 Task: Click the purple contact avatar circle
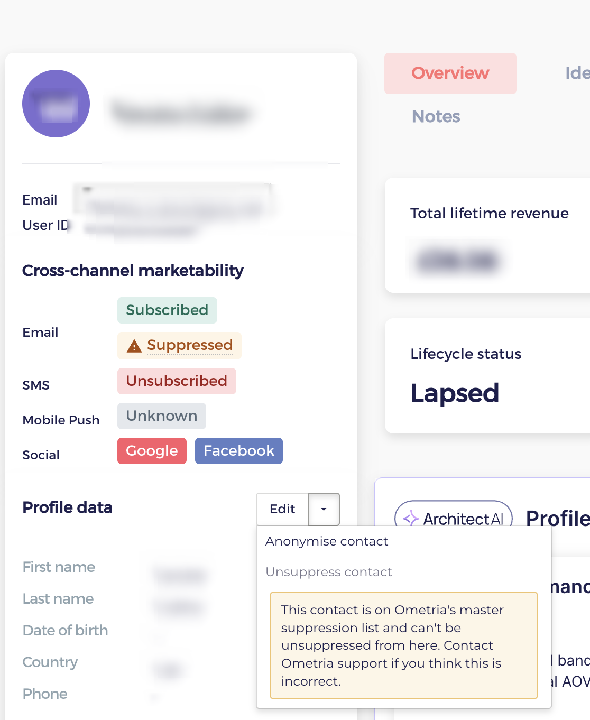point(56,104)
